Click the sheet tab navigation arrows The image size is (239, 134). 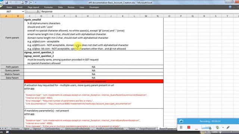4,128
